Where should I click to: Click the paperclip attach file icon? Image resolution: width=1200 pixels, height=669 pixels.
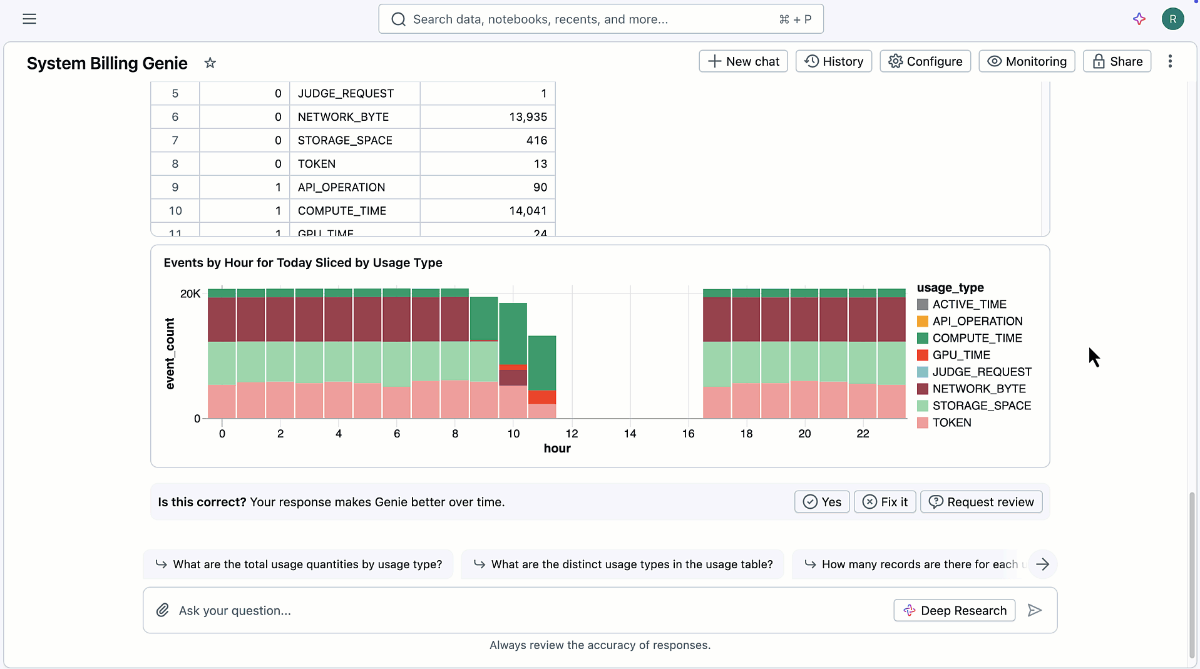point(163,610)
